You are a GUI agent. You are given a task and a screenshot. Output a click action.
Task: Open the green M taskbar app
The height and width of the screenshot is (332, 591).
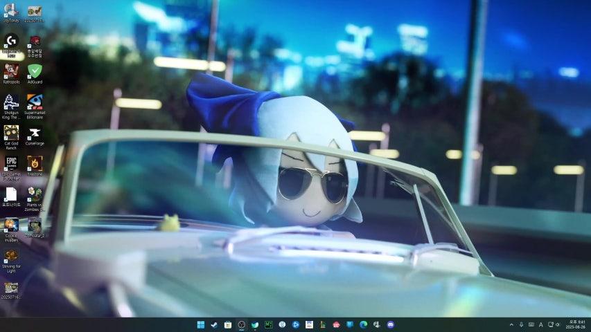(269, 324)
